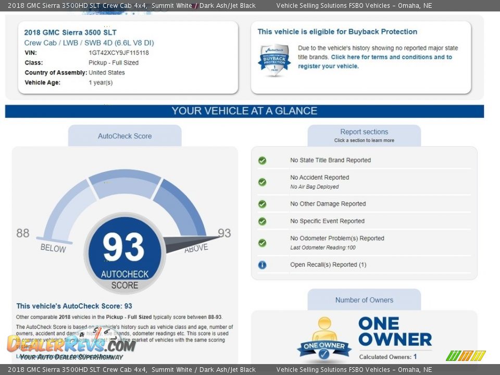Click the No Air Bag Deployed note
The height and width of the screenshot is (375, 500).
(x=315, y=187)
